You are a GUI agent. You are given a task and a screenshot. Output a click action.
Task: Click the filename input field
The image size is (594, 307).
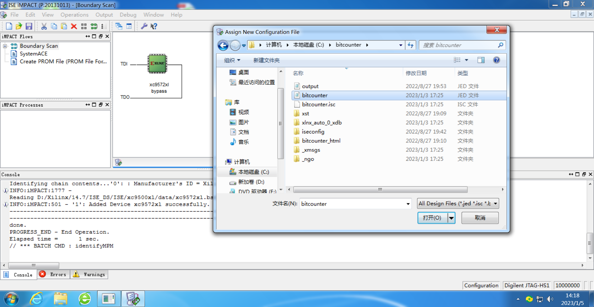(353, 204)
